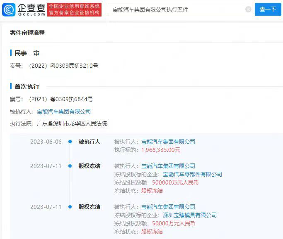283x239 pixels.
Task: Click the executed amount 1,968,333.00元
Action: 161,150
